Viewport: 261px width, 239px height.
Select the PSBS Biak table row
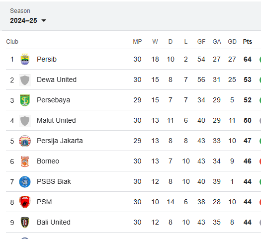tap(134, 181)
